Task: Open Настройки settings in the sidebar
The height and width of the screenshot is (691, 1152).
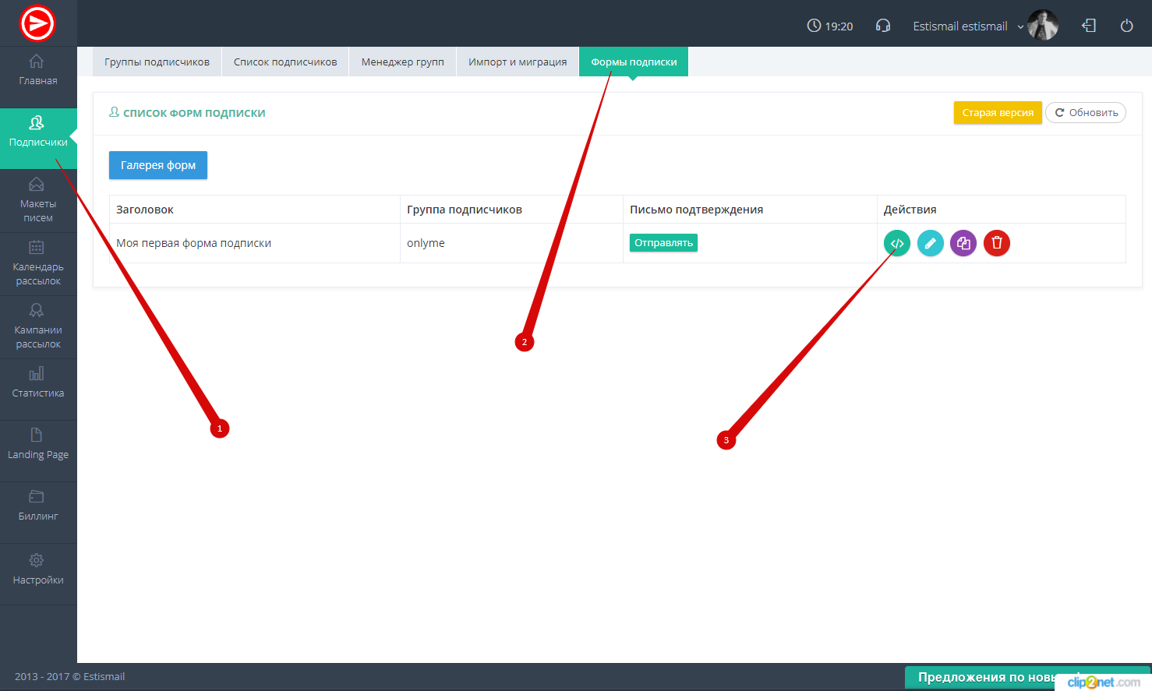Action: click(38, 569)
